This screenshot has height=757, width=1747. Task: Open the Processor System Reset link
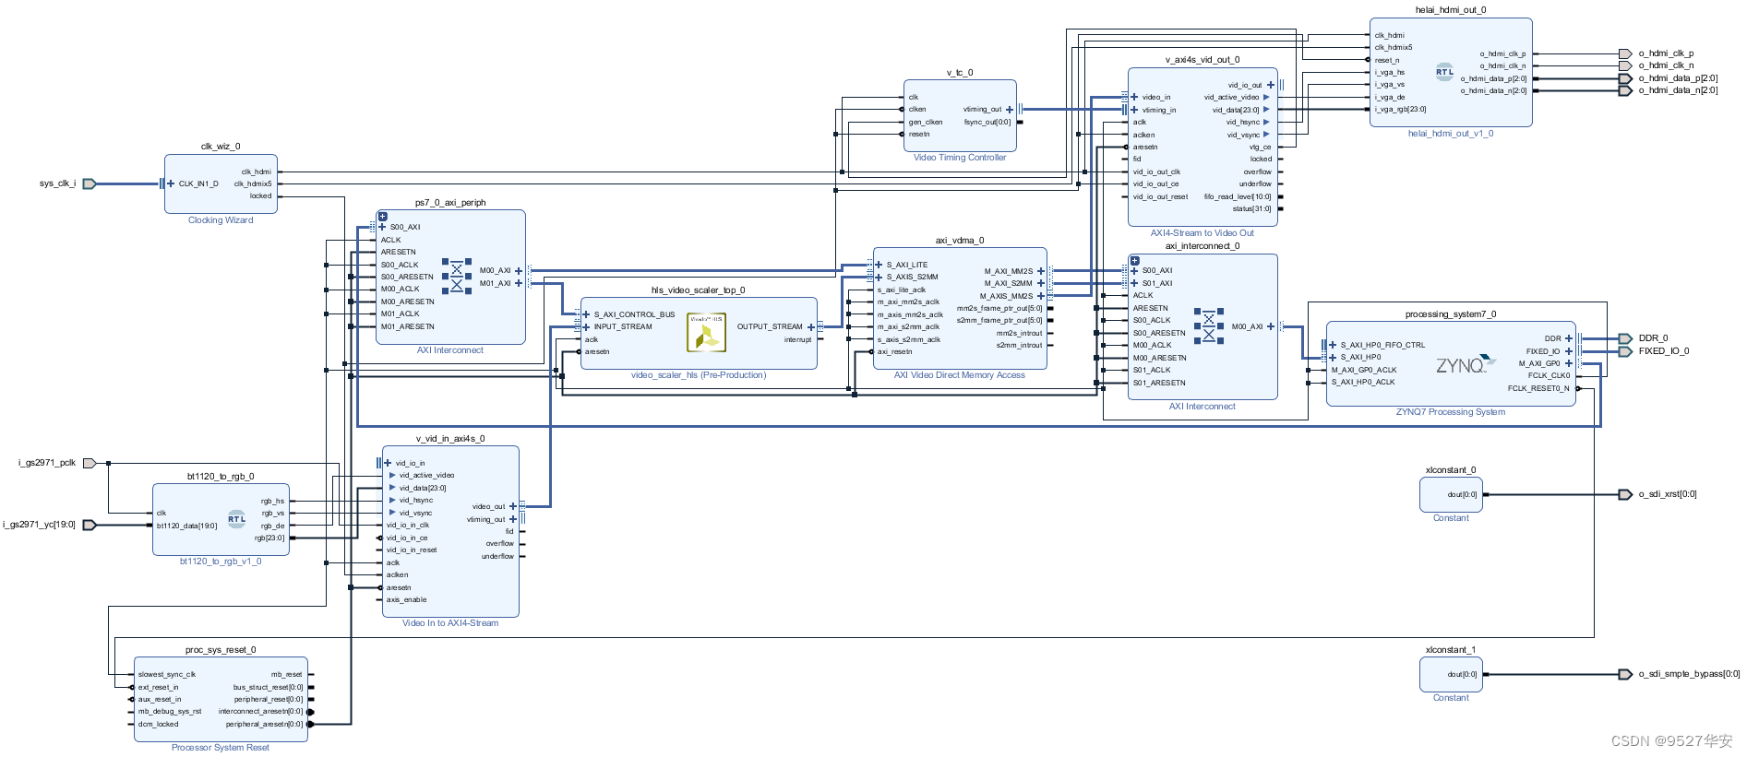tap(221, 748)
